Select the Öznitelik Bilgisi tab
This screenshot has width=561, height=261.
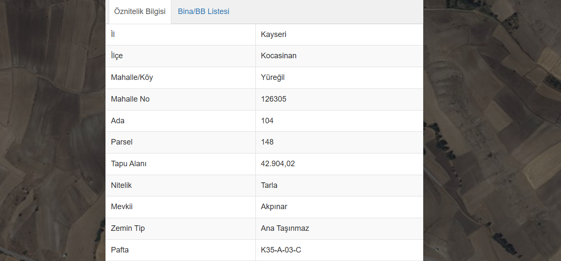pyautogui.click(x=140, y=11)
